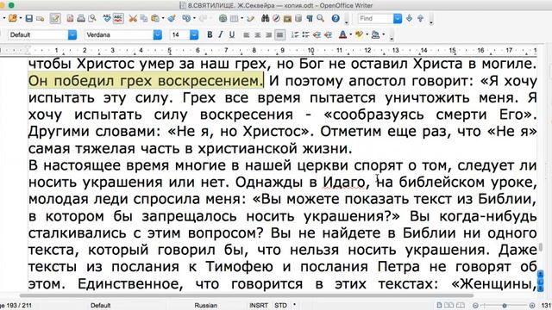Increase paragraph indent
The image size is (552, 310).
point(328,34)
